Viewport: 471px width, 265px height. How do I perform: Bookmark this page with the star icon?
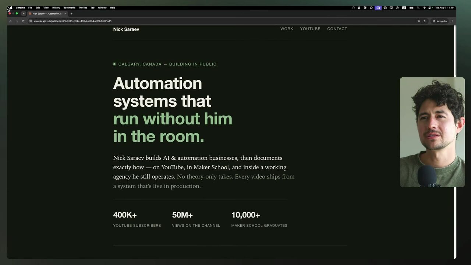(425, 21)
